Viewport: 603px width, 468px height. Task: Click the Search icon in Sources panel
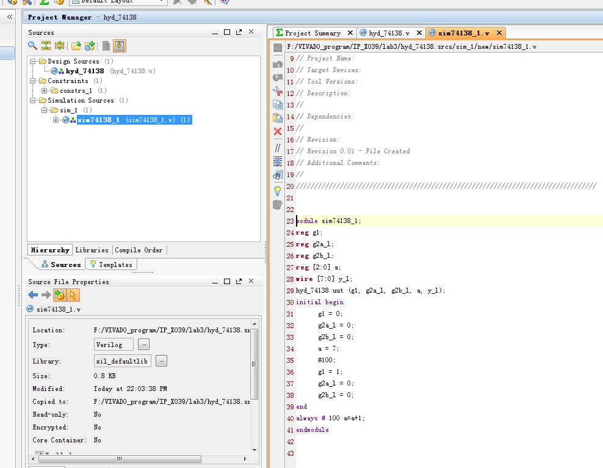33,46
